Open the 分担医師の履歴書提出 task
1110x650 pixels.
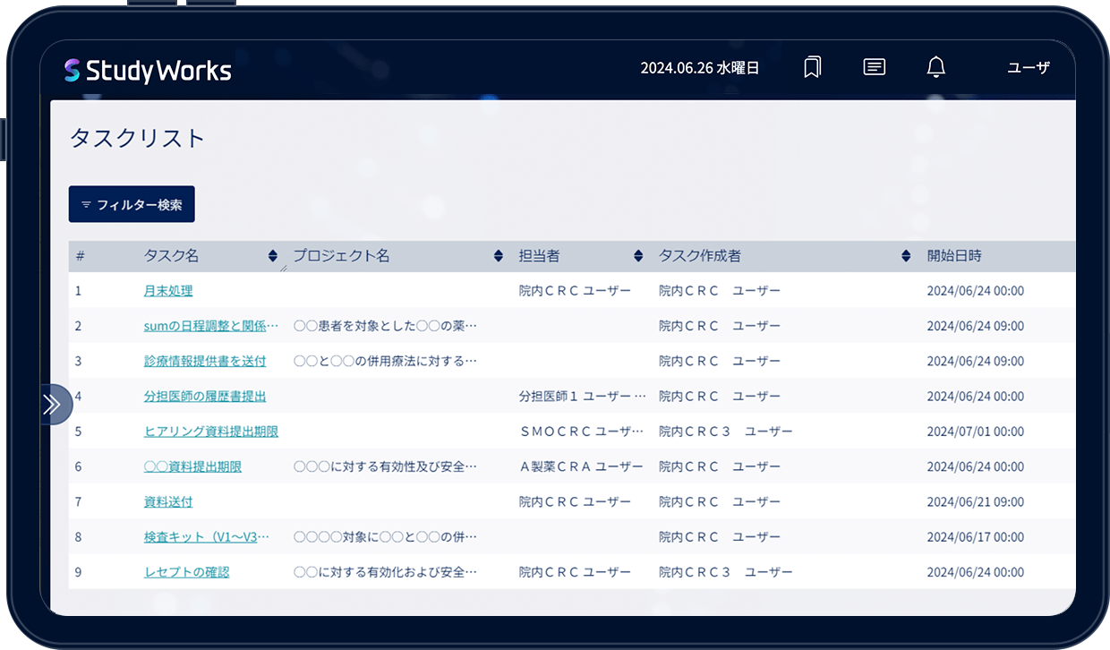click(205, 396)
